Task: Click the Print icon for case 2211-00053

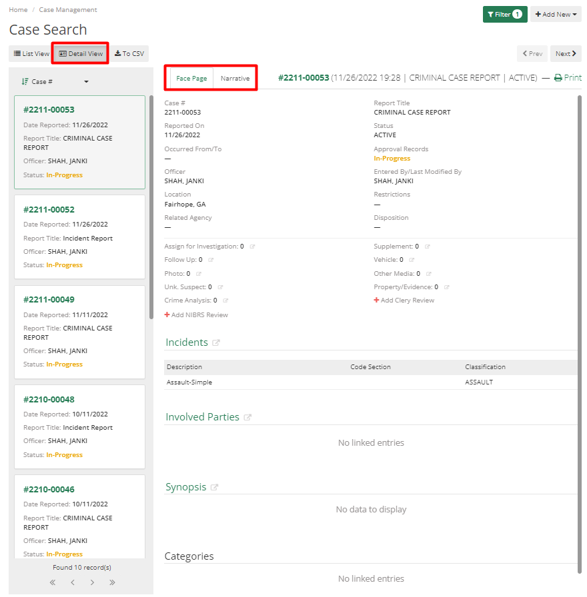Action: pyautogui.click(x=558, y=77)
